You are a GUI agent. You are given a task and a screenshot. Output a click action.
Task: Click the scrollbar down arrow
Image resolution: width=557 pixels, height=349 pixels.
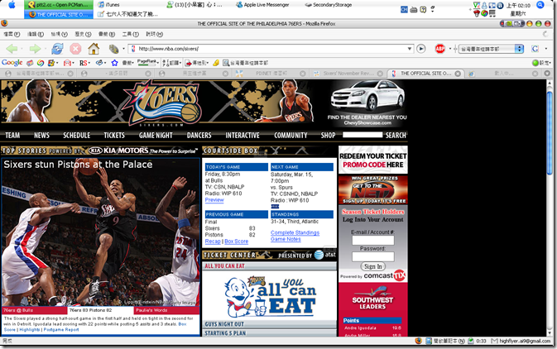550,332
